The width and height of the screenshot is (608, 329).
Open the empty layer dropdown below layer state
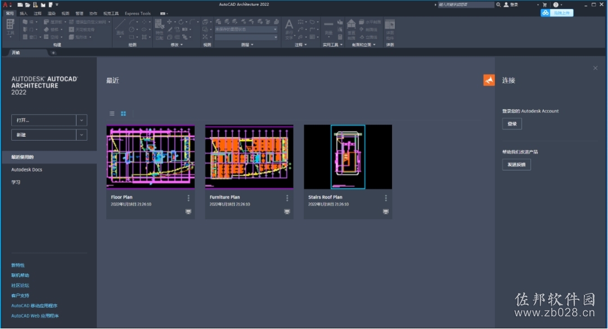coord(246,37)
